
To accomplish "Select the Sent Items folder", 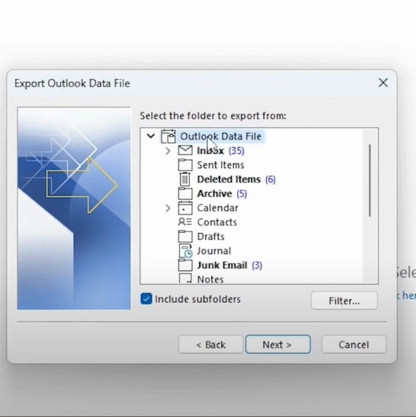I will click(x=221, y=165).
